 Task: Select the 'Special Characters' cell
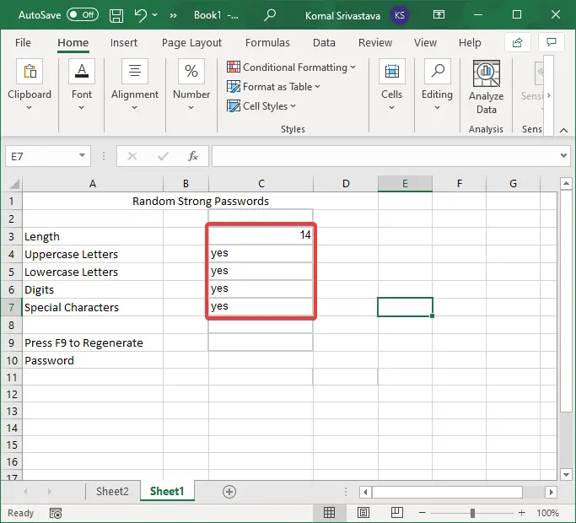tap(93, 307)
